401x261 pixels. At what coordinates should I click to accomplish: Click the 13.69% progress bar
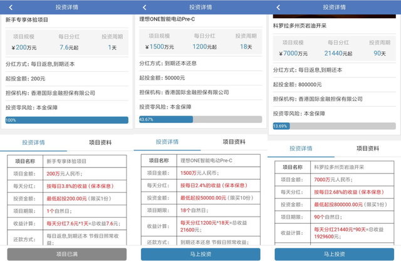coord(334,126)
